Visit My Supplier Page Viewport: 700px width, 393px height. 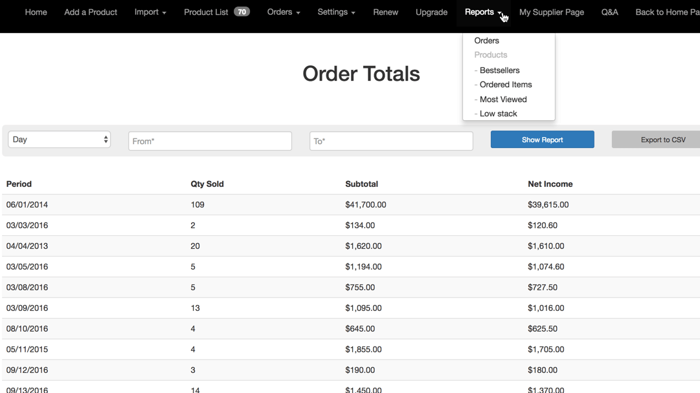tap(551, 12)
